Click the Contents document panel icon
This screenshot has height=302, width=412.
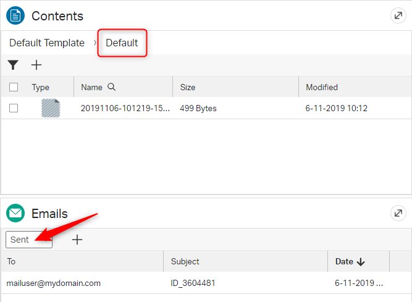tap(15, 15)
